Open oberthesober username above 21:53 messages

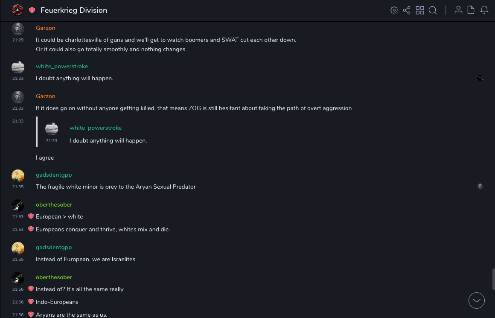point(54,204)
